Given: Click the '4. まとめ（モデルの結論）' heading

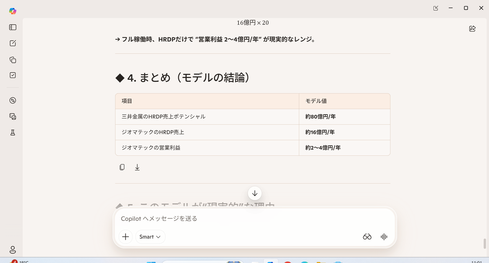Looking at the screenshot, I should [x=183, y=78].
